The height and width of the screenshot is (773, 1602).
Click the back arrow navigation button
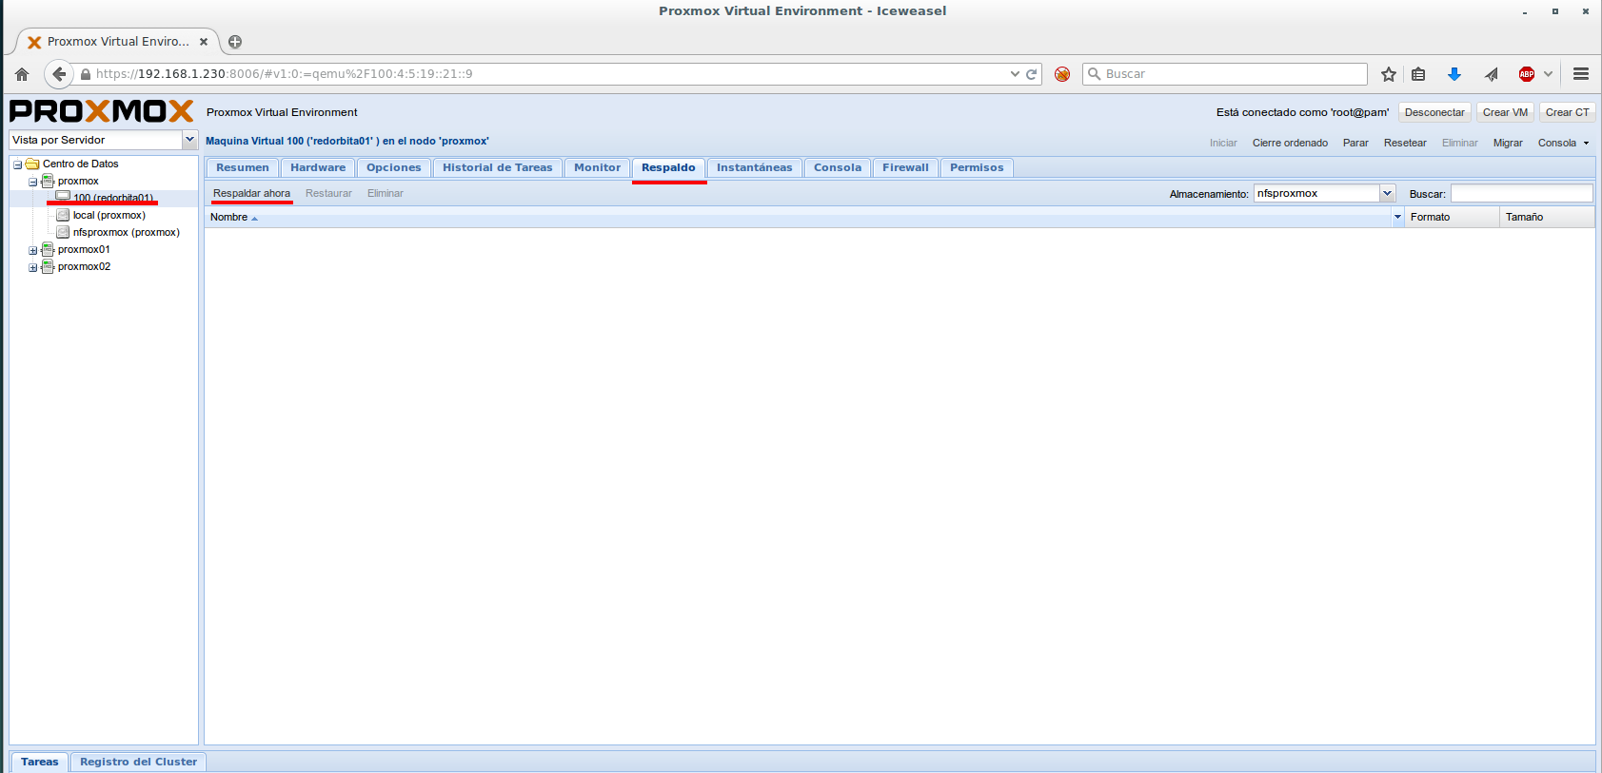[x=59, y=74]
